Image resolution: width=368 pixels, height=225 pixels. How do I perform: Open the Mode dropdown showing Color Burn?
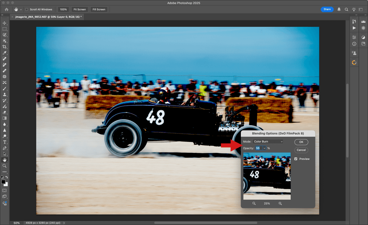268,141
